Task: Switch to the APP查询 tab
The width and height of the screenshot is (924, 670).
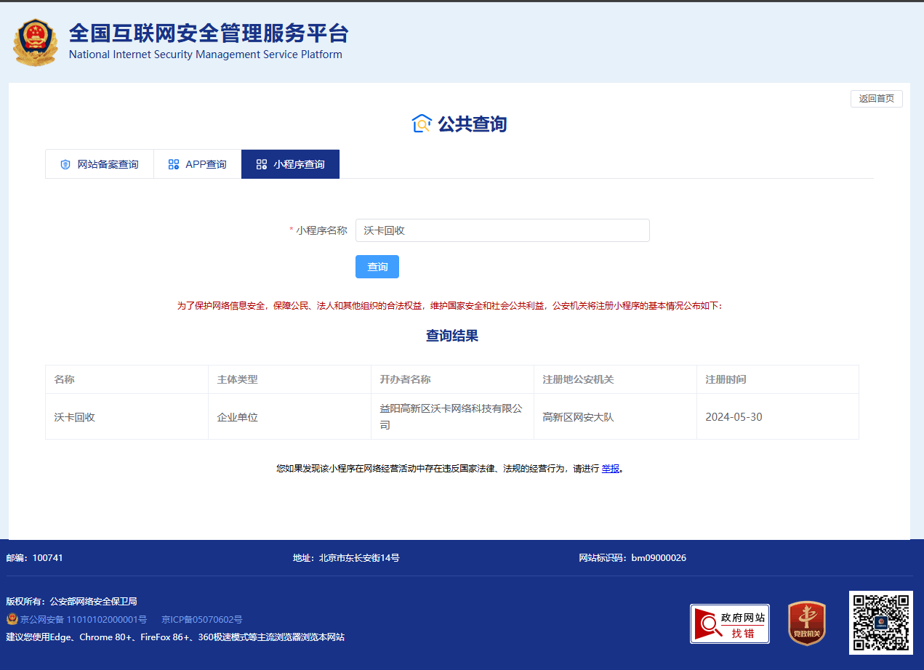Action: tap(198, 164)
